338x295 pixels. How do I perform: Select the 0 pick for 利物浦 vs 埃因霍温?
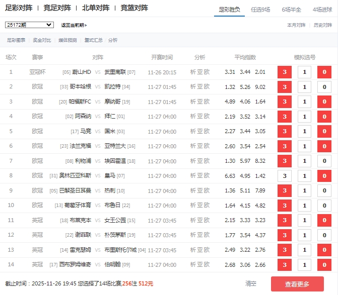click(x=324, y=161)
